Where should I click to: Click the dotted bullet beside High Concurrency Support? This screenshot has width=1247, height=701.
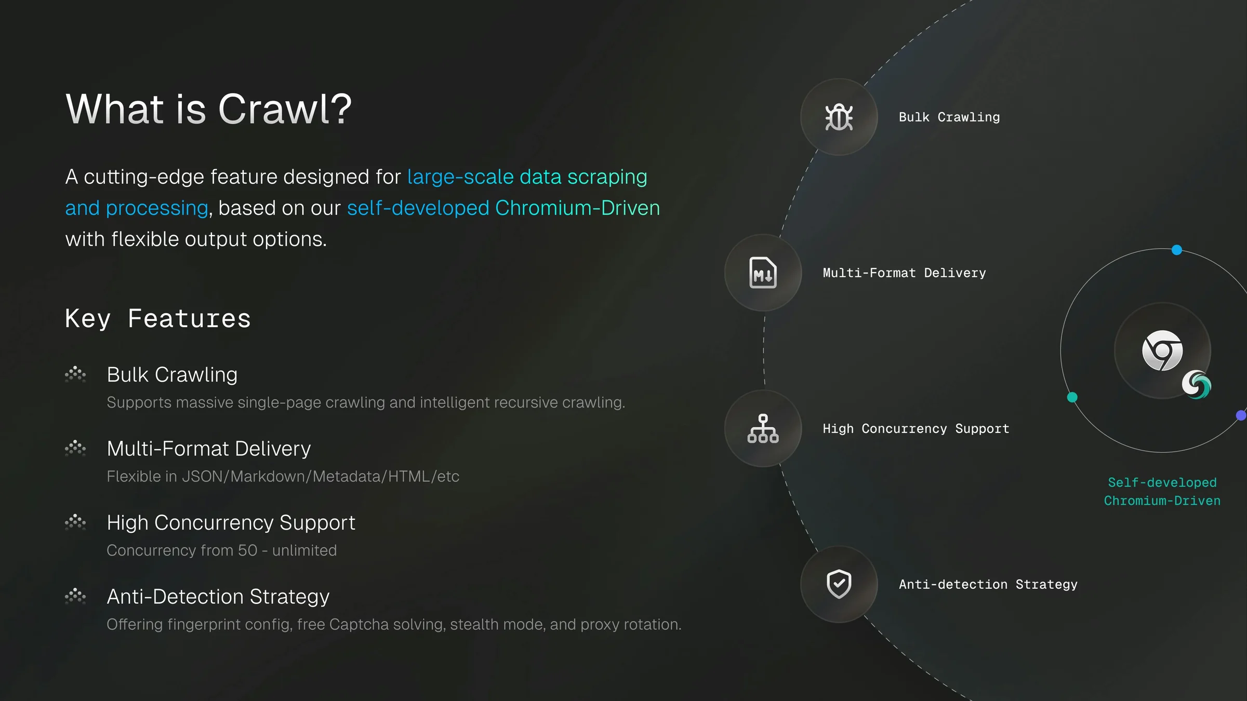click(x=75, y=522)
